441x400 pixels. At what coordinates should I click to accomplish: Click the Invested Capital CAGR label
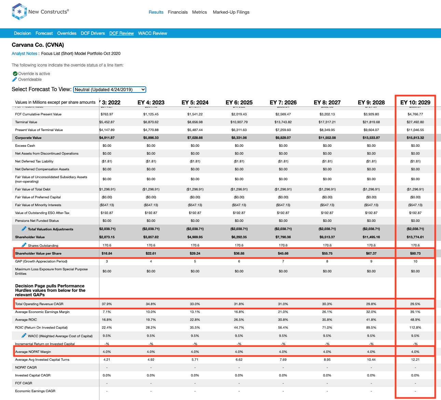tap(33, 375)
